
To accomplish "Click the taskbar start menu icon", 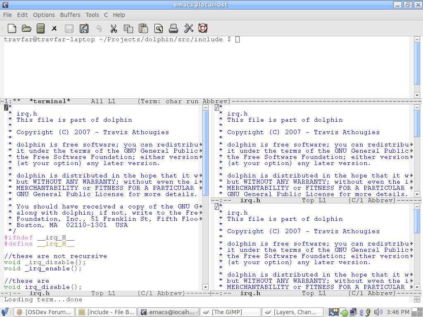I will tap(5, 312).
